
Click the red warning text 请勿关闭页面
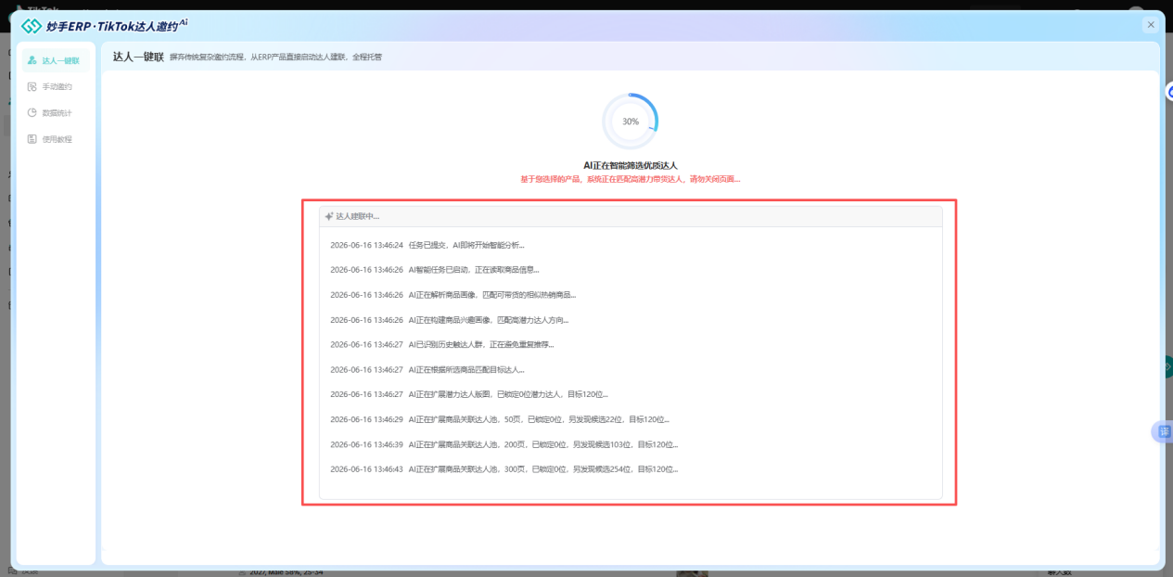click(x=715, y=179)
